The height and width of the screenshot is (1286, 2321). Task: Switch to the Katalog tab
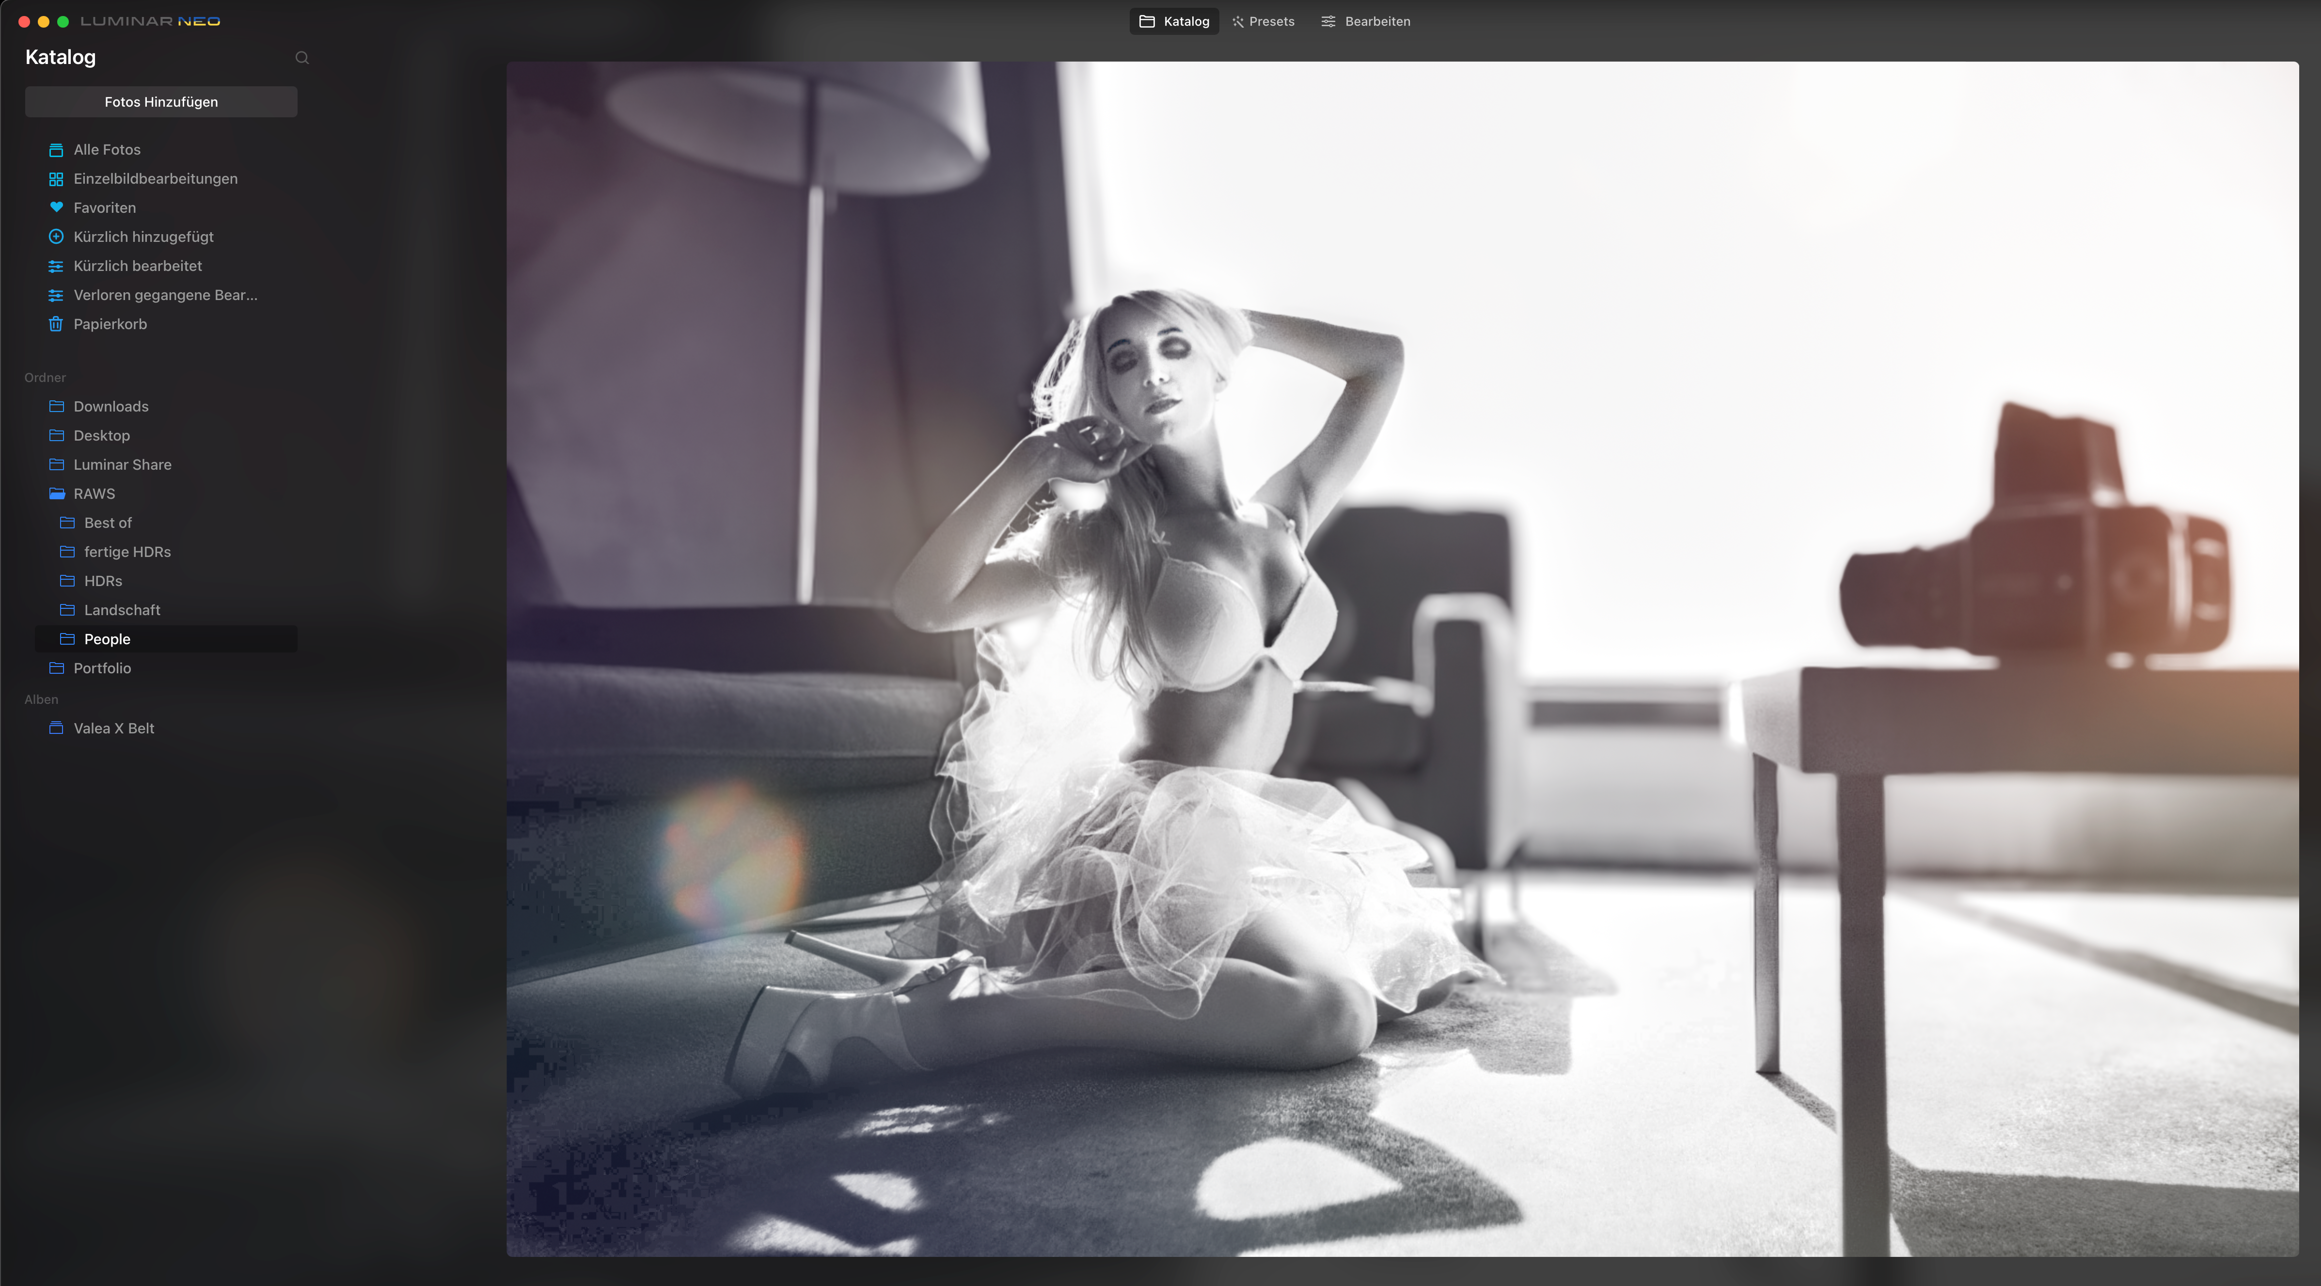point(1174,22)
